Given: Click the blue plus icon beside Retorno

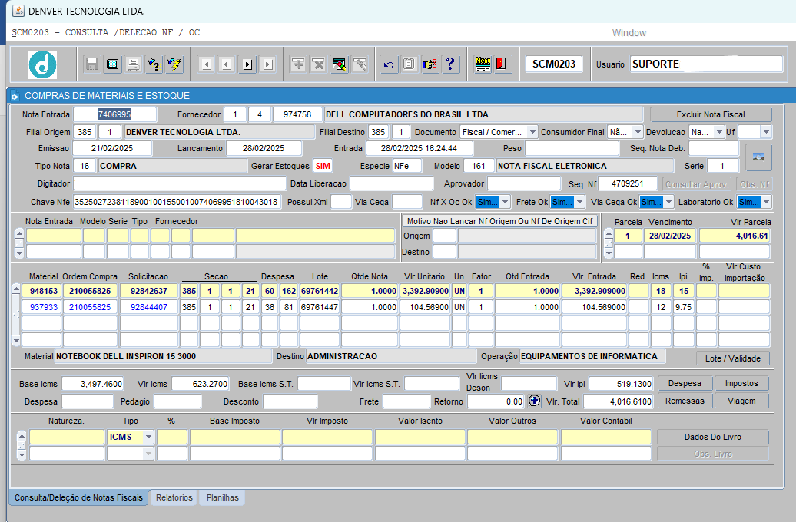Looking at the screenshot, I should pyautogui.click(x=535, y=401).
